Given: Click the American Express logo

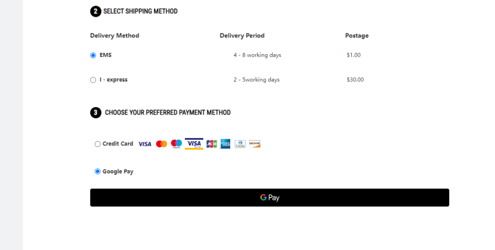Looking at the screenshot, I should tap(225, 144).
